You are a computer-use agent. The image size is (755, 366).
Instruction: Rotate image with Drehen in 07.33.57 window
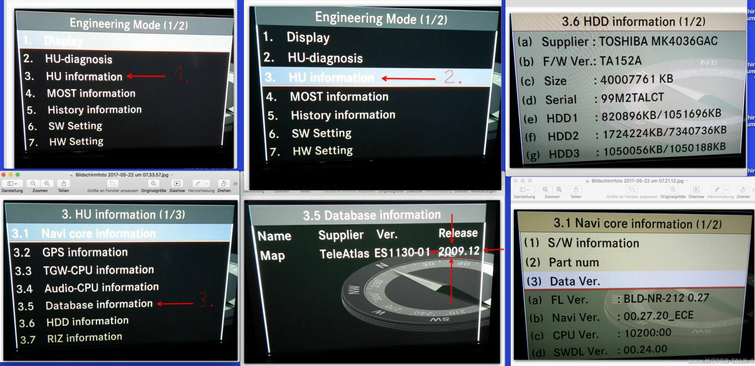224,183
